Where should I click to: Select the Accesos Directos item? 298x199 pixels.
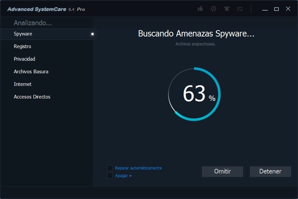click(x=32, y=97)
